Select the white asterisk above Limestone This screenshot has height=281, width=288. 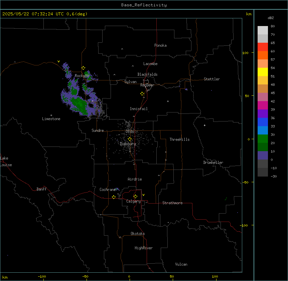click(51, 115)
